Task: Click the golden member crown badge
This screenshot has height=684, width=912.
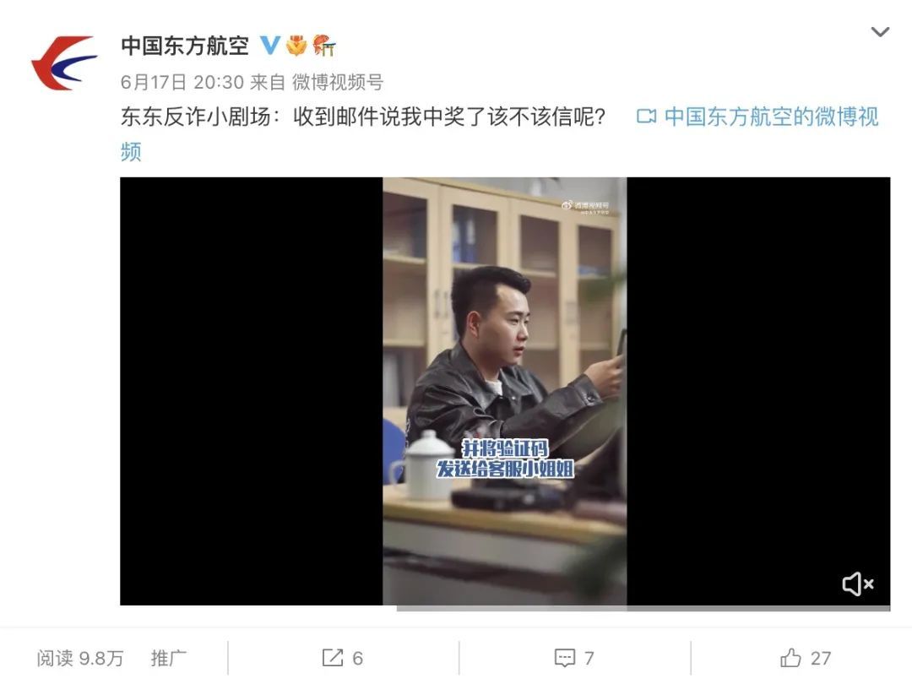Action: [x=296, y=45]
